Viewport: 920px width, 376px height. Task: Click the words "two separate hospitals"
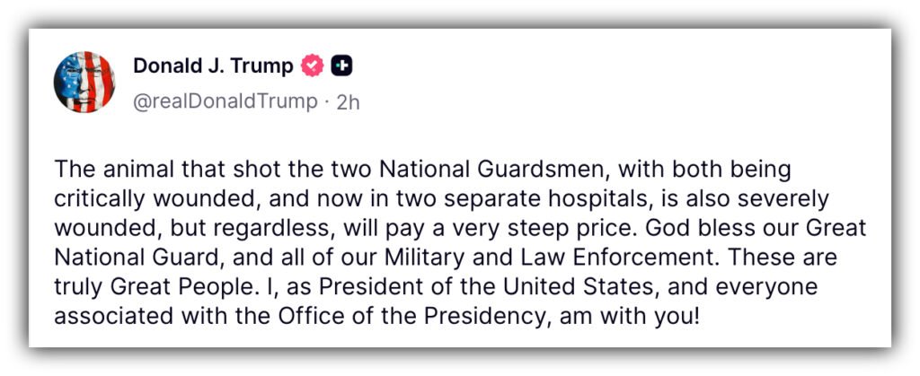coord(421,198)
